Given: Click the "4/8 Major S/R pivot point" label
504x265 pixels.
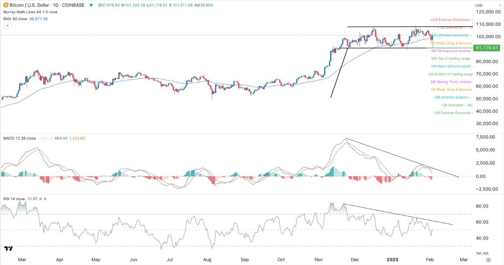Looking at the screenshot, I should tap(450, 66).
